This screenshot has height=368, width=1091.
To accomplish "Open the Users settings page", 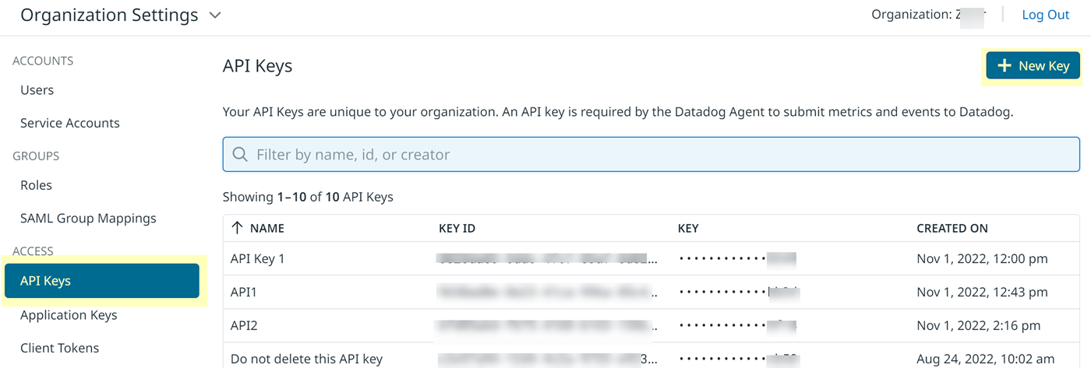I will click(37, 90).
